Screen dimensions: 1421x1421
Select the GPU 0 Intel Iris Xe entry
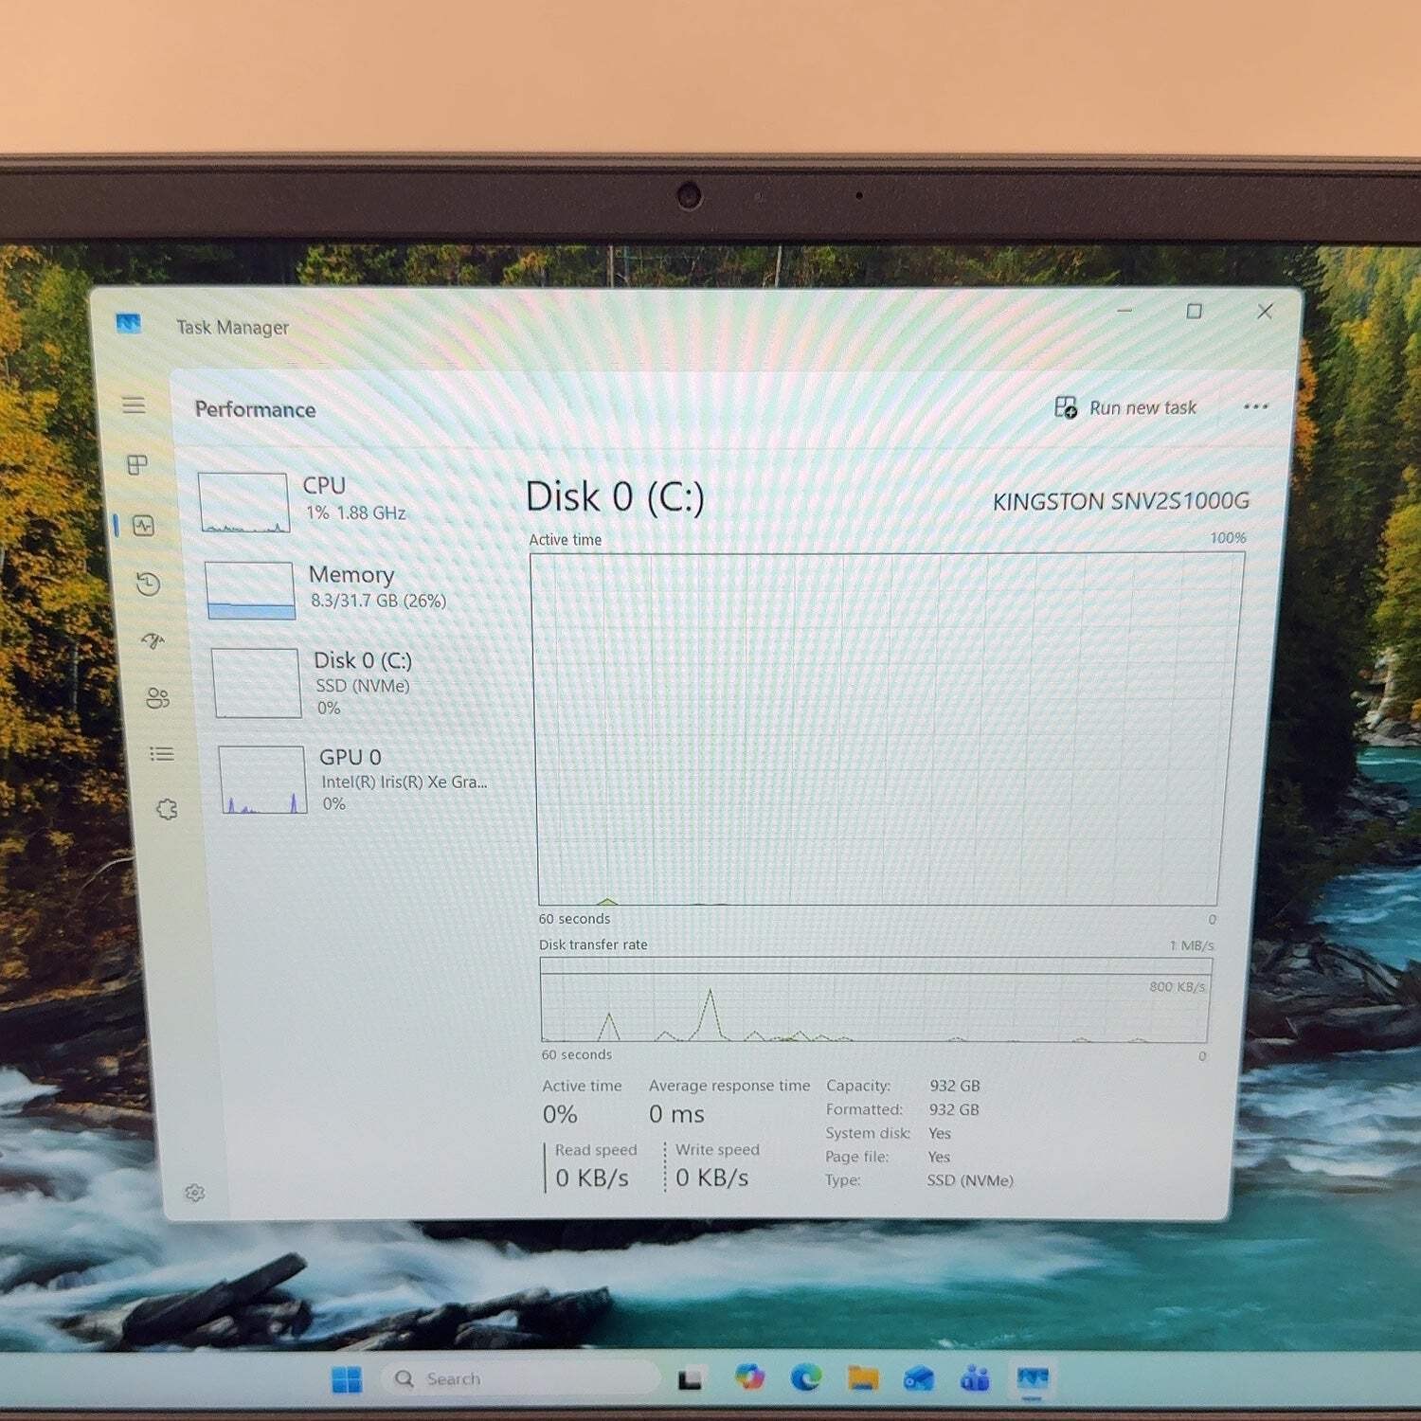click(x=360, y=780)
